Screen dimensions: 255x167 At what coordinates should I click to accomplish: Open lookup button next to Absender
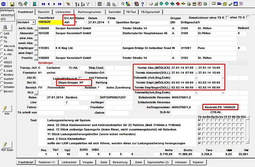coord(36,34)
